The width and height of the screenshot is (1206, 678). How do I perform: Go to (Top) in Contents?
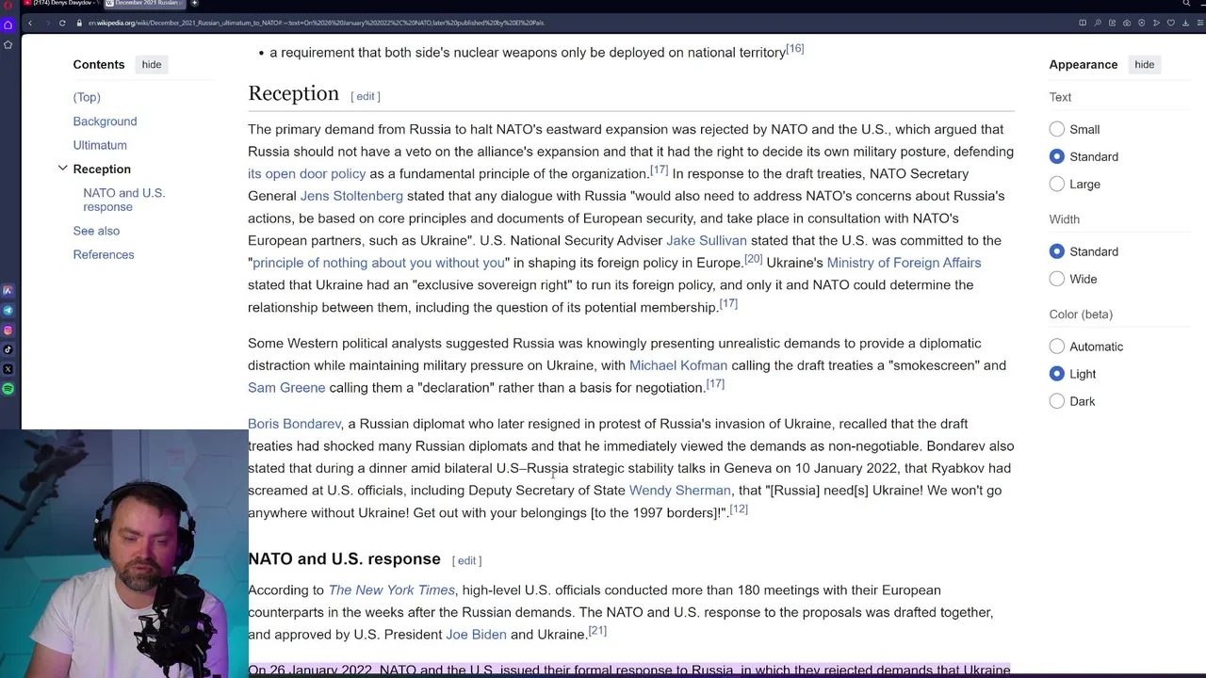87,97
